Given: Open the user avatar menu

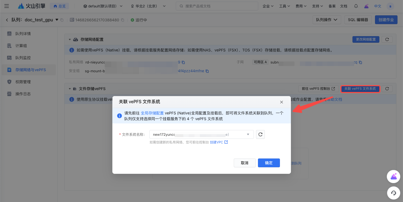Looking at the screenshot, I should pos(390,6).
